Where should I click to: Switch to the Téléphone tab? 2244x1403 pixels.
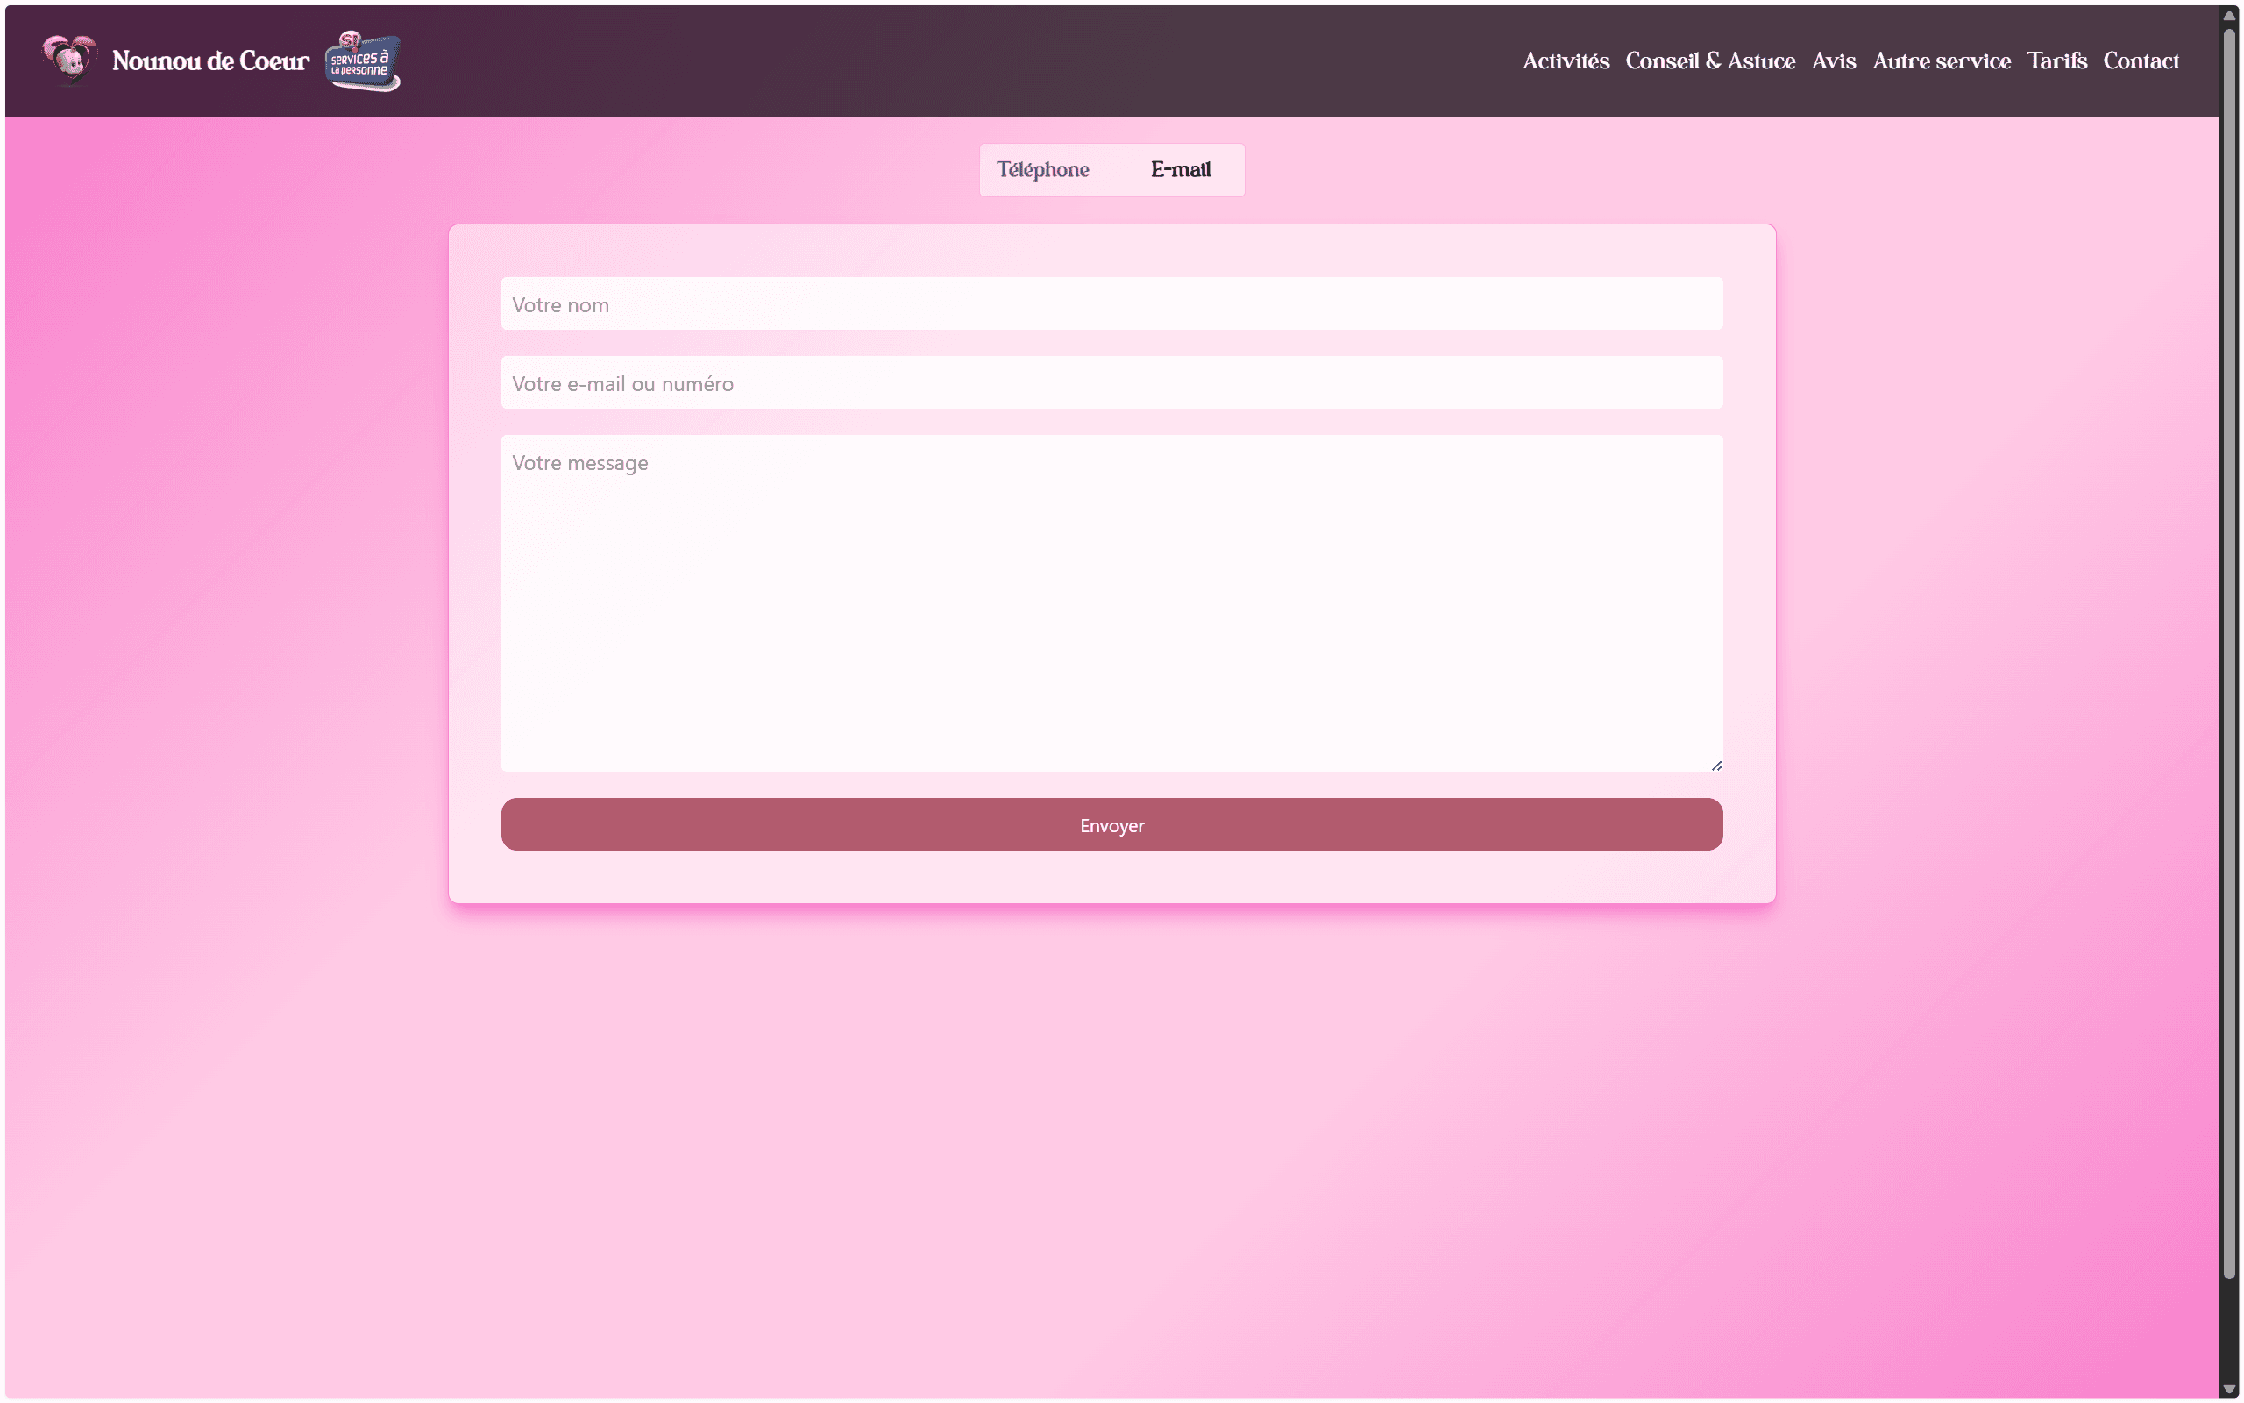[1042, 170]
